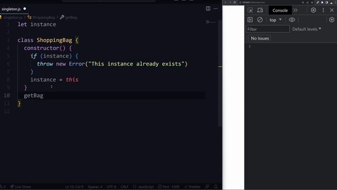Close the DevTools panel

332,10
